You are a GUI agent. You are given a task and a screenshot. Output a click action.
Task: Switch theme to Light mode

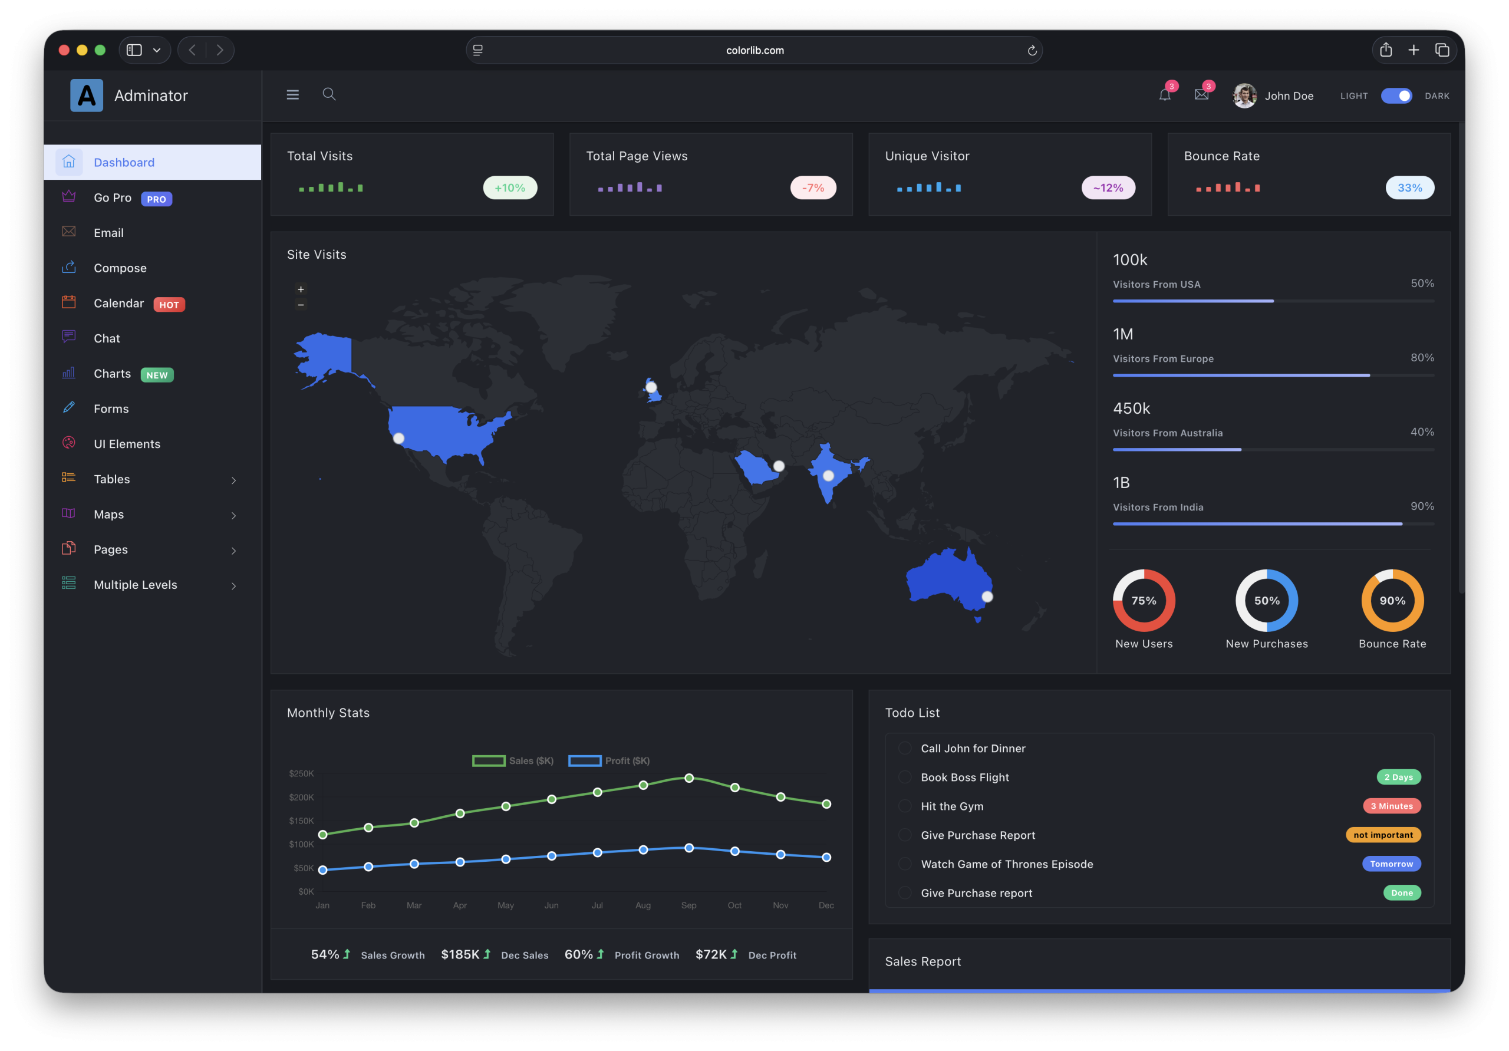click(1353, 96)
